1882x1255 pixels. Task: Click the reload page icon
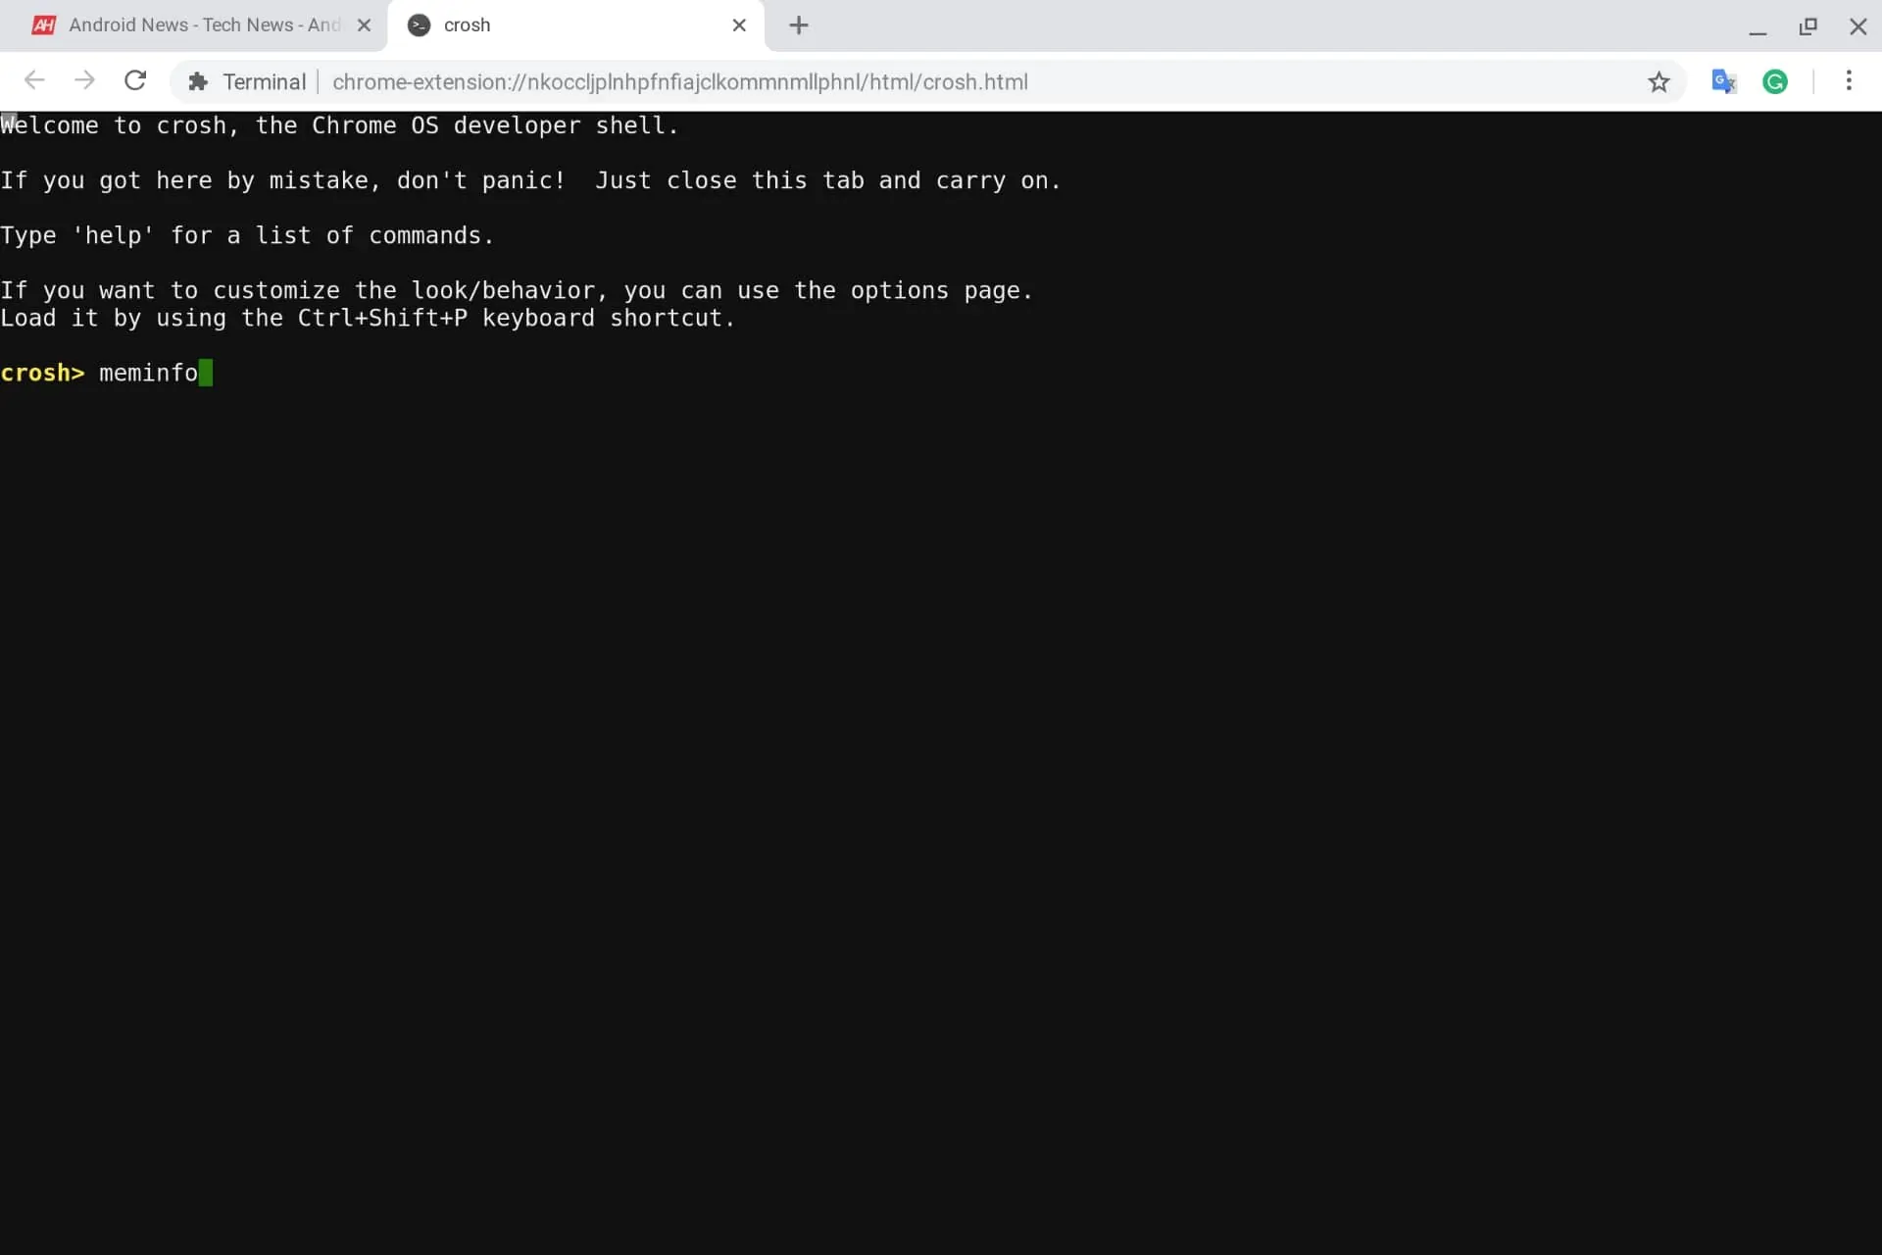tap(134, 81)
